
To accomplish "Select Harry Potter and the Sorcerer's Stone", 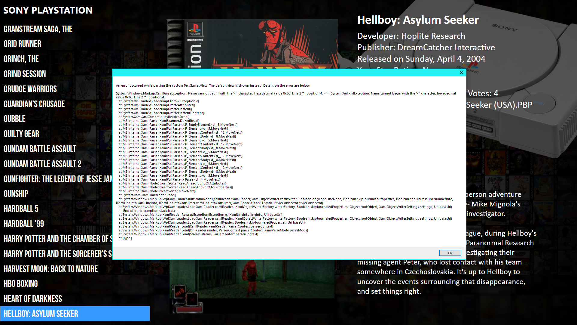I will click(58, 254).
